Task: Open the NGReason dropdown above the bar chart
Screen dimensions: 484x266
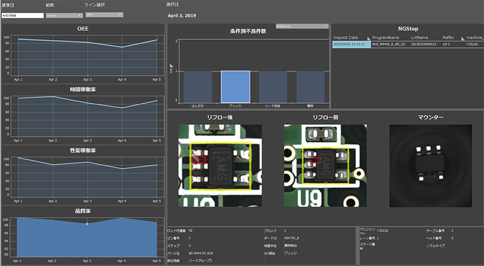Action: coord(301,27)
